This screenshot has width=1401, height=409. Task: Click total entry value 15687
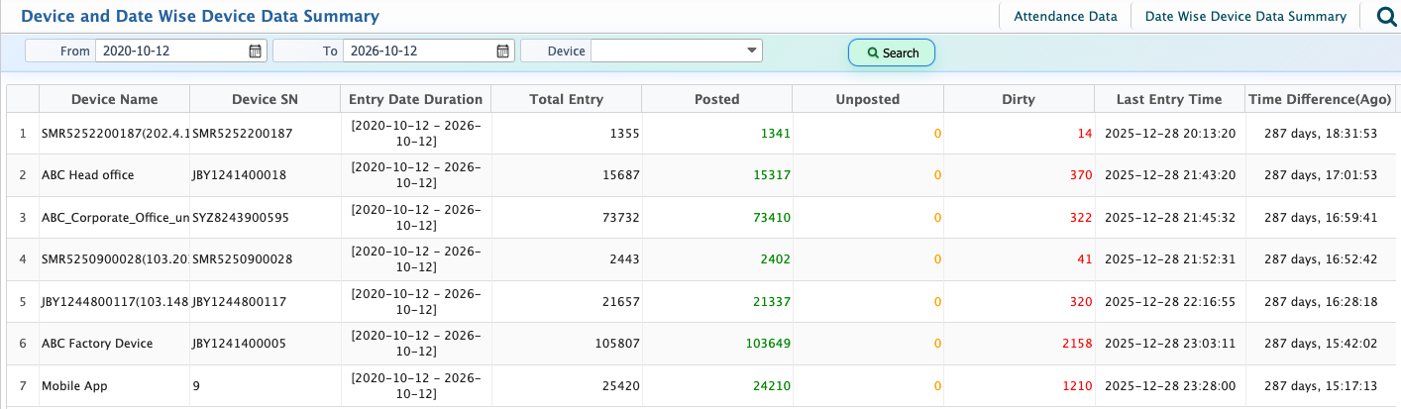coord(621,175)
